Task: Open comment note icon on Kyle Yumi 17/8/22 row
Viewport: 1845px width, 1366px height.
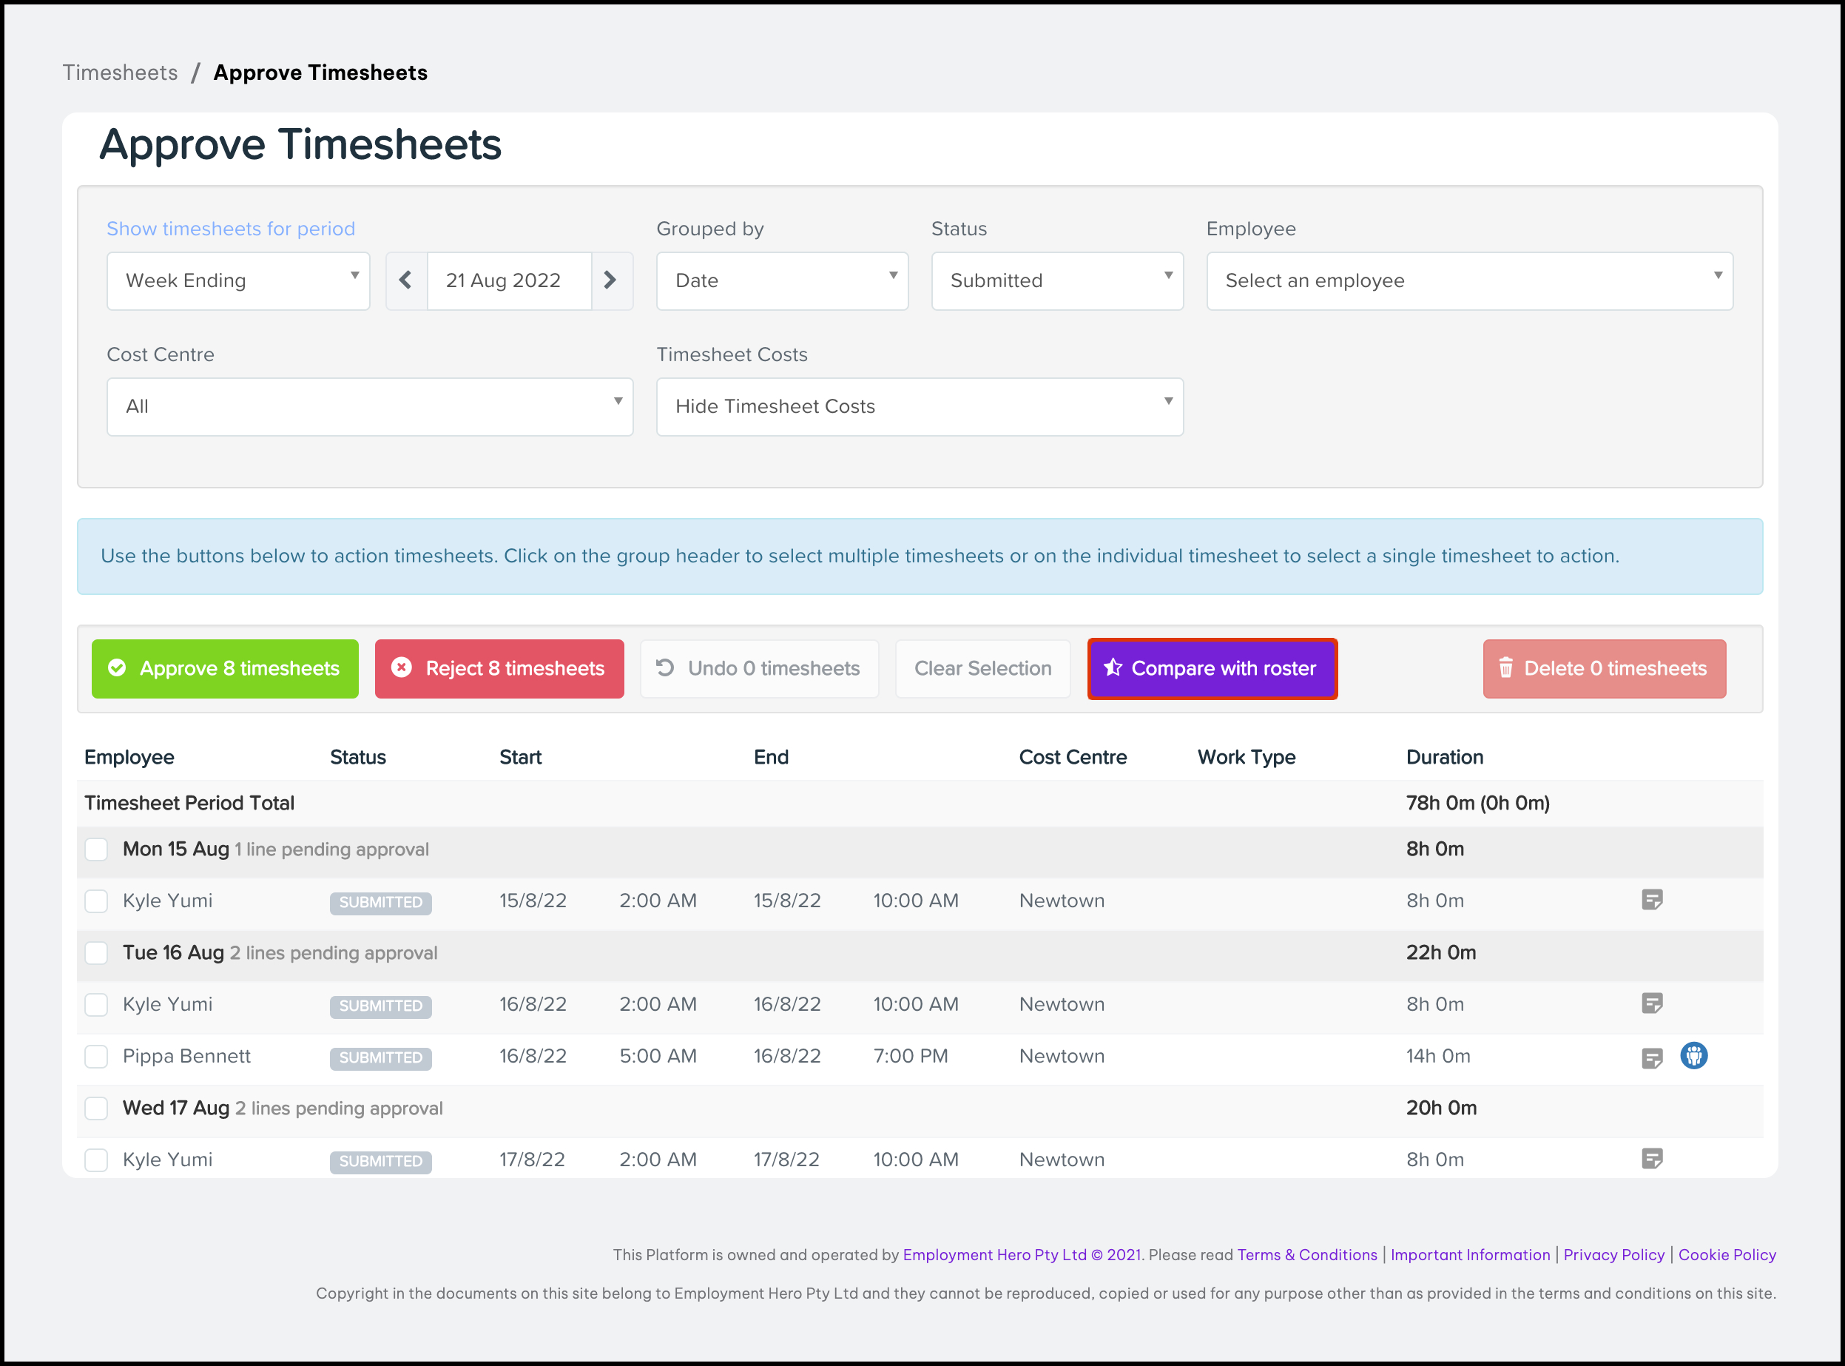Action: [1652, 1159]
